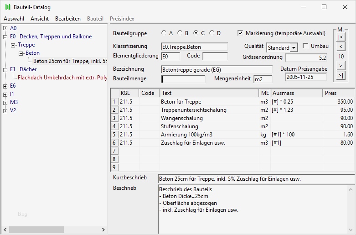356x235 pixels.
Task: Select Bauteilgruppe radio option D
Action: click(x=212, y=33)
